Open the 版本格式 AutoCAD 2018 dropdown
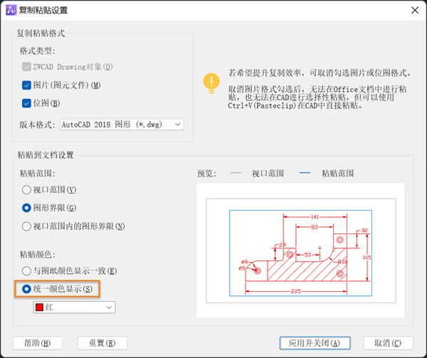427x358 pixels. point(122,125)
